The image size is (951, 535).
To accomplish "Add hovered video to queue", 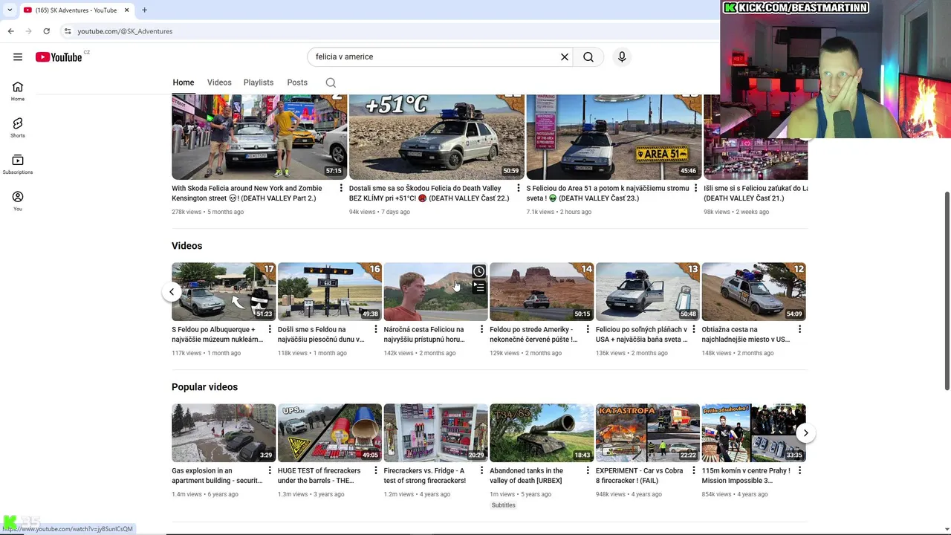I will pyautogui.click(x=478, y=287).
